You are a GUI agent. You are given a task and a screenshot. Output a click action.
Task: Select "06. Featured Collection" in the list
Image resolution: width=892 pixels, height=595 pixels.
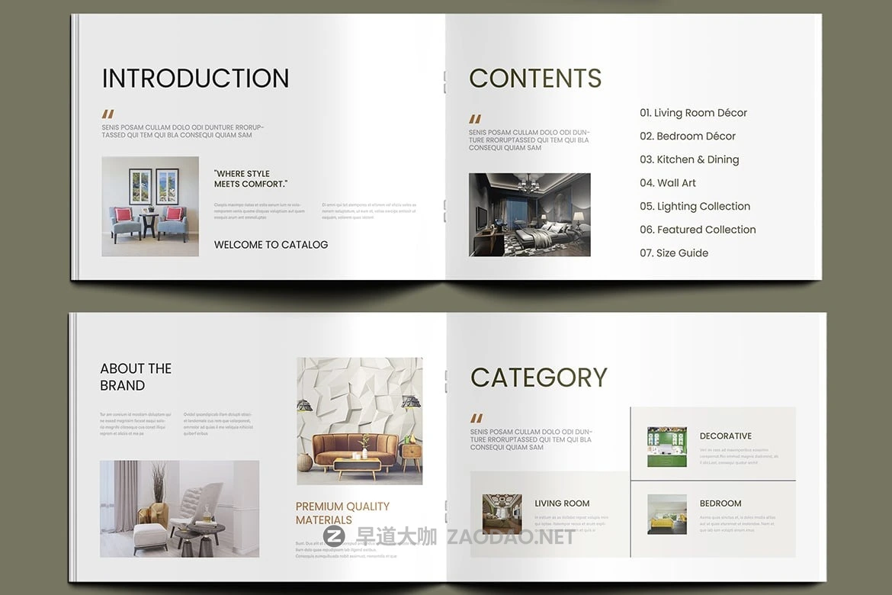[698, 230]
